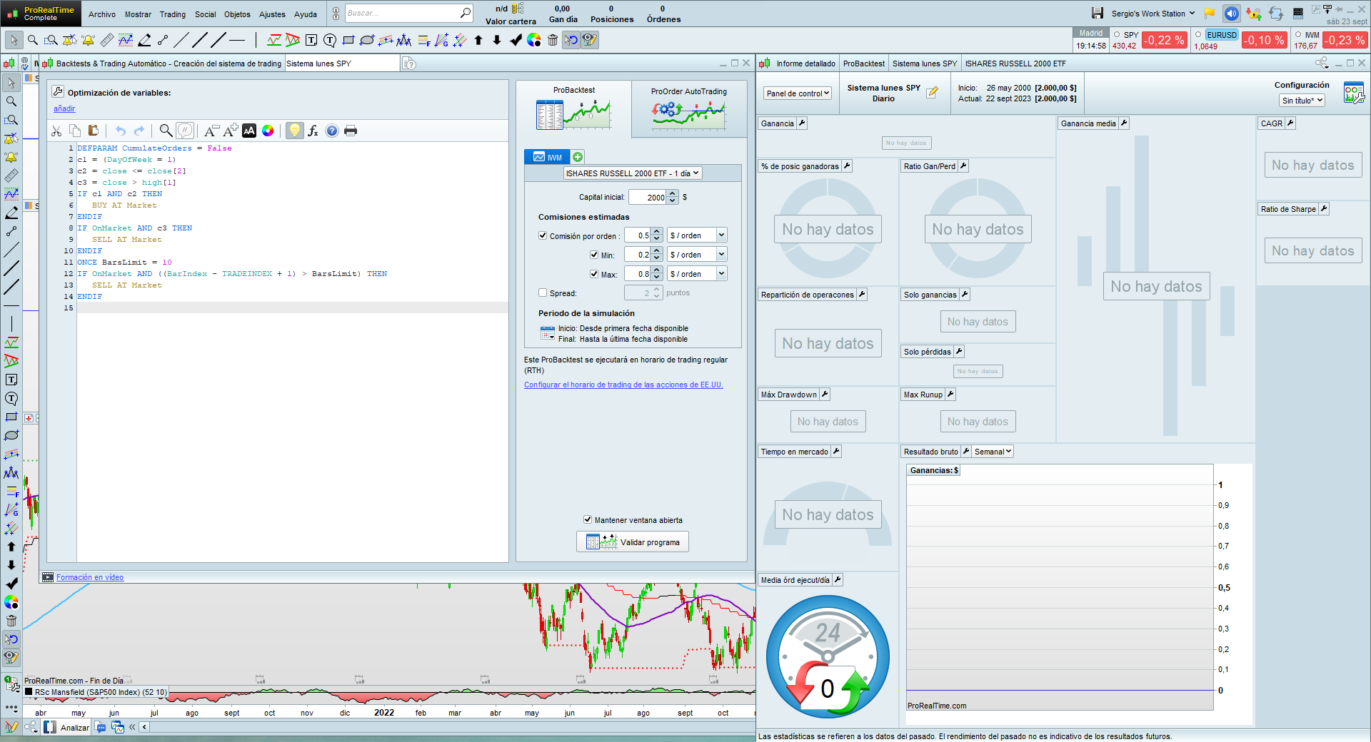Open the color wheel in code editor toolbar

click(x=268, y=131)
